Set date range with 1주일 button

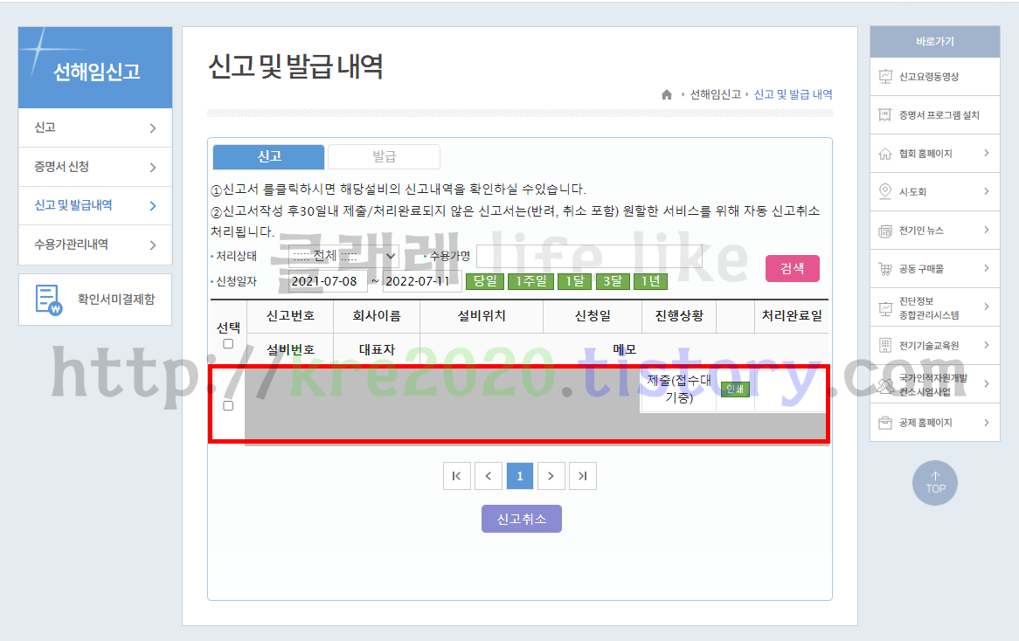(x=531, y=281)
